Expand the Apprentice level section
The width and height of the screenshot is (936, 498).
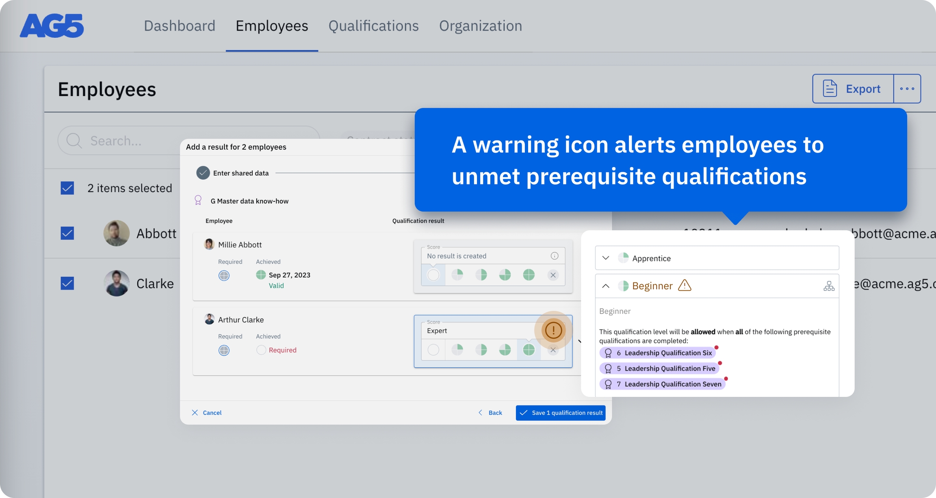pyautogui.click(x=606, y=258)
